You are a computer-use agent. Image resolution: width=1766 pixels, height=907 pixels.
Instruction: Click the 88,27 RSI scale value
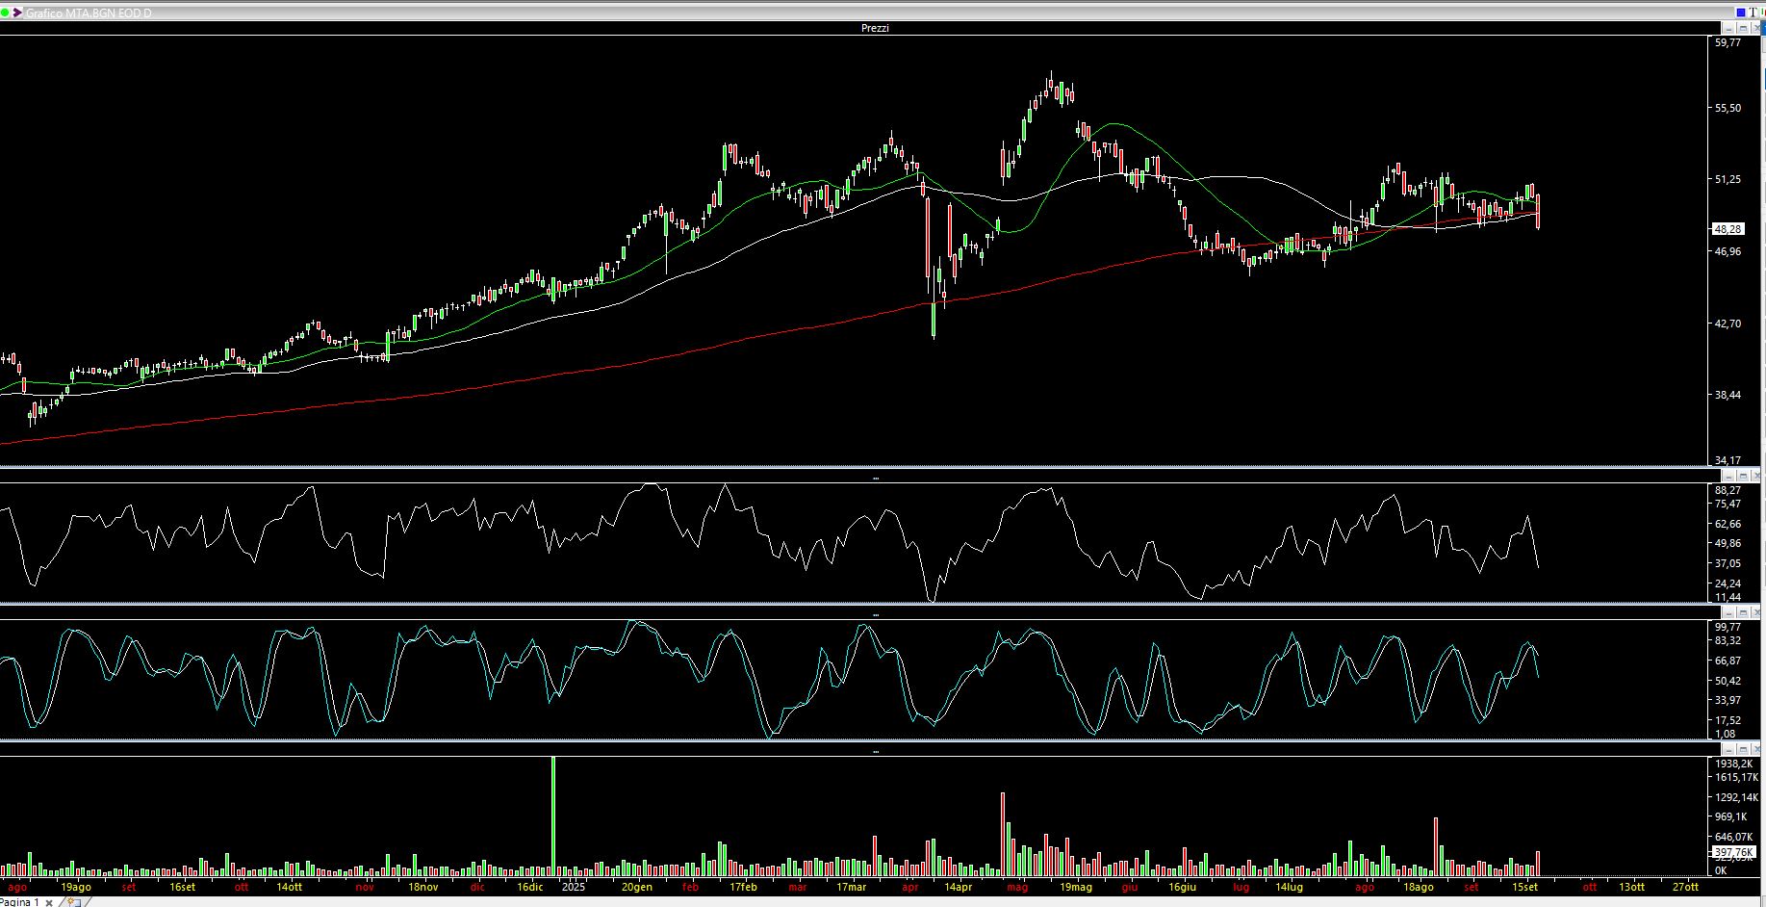point(1728,490)
